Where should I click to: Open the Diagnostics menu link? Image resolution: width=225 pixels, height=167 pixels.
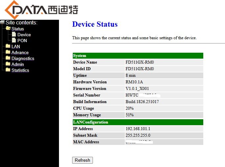(x=23, y=58)
